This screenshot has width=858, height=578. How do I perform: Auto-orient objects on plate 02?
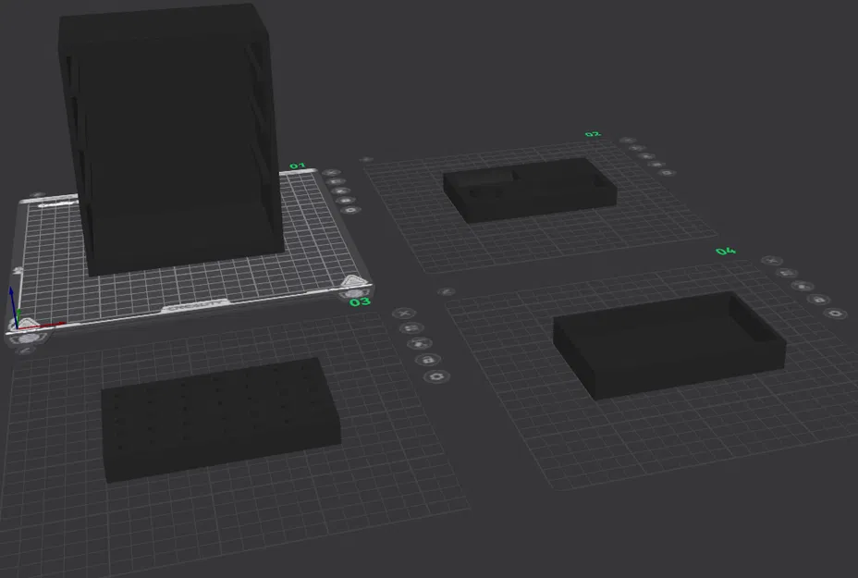click(x=636, y=148)
